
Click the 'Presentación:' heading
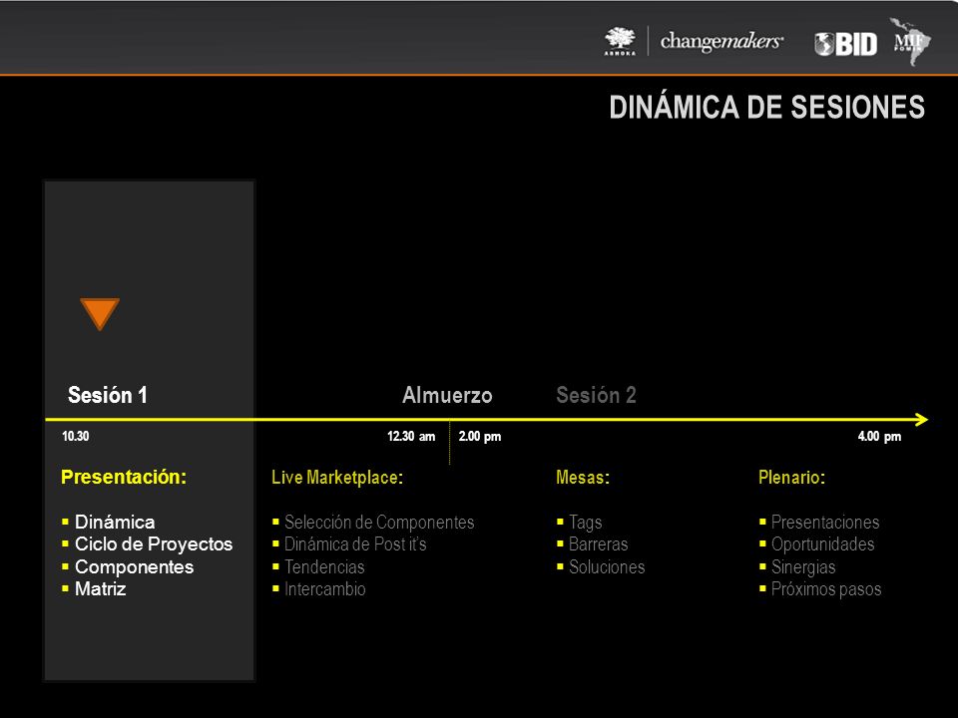click(x=124, y=477)
